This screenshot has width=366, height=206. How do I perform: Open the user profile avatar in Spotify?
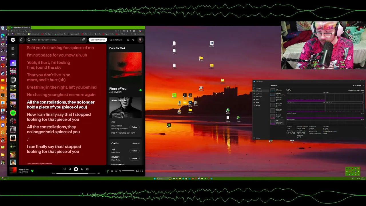click(x=140, y=40)
